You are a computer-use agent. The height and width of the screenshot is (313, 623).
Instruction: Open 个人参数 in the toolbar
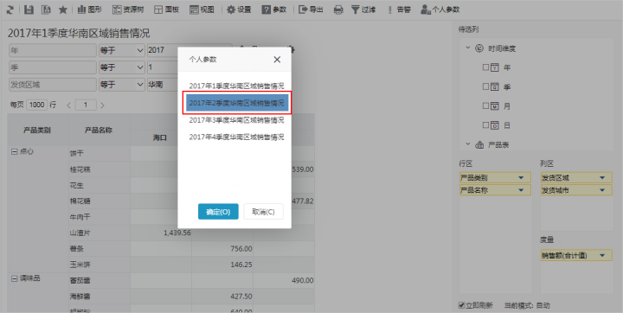click(440, 10)
